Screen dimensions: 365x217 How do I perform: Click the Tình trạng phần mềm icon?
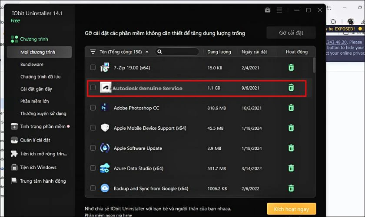14,127
